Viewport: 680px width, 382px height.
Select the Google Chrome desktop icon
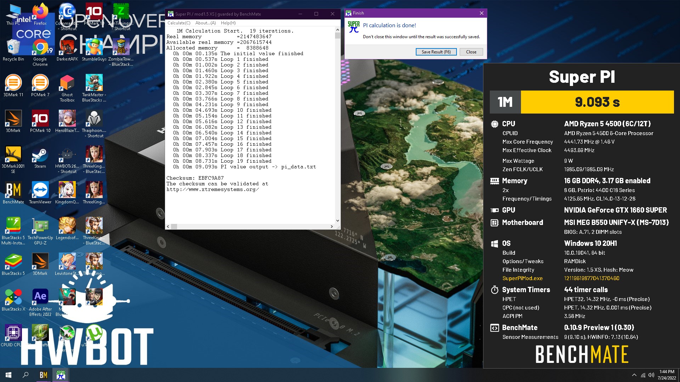point(40,53)
